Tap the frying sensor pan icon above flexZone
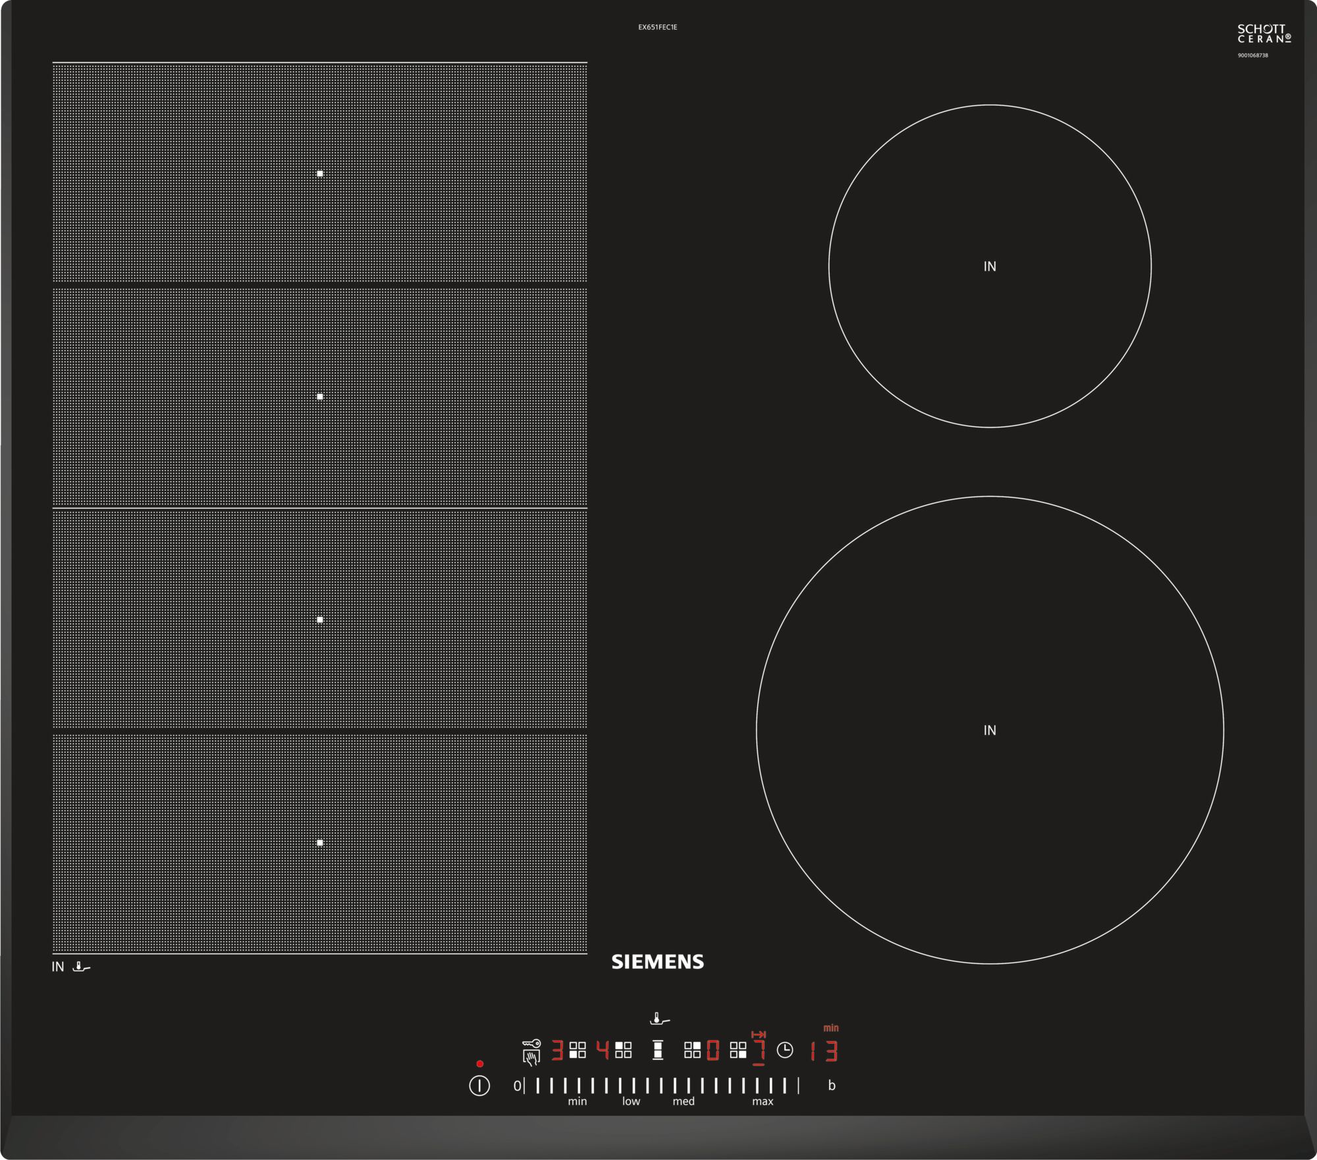The height and width of the screenshot is (1160, 1317). [659, 1018]
